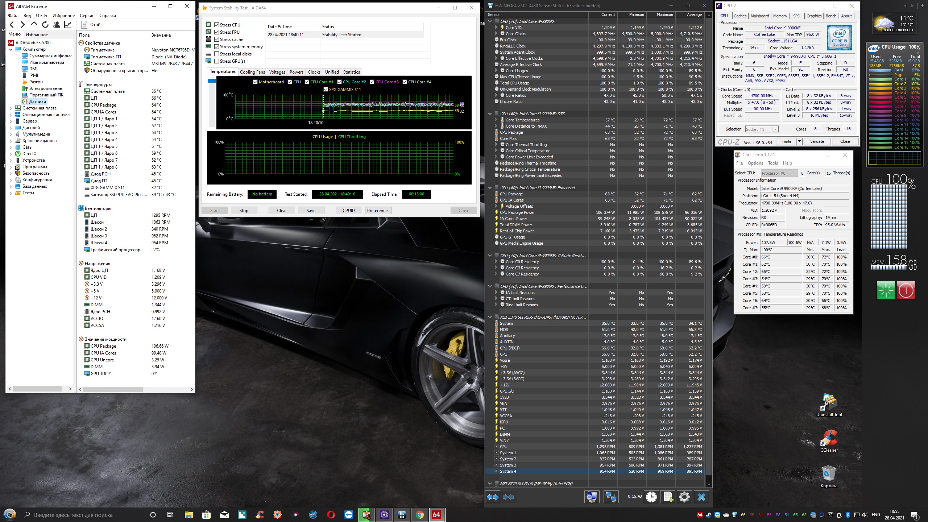
Task: Switch to the Cooling Fans tab
Action: pyautogui.click(x=252, y=72)
